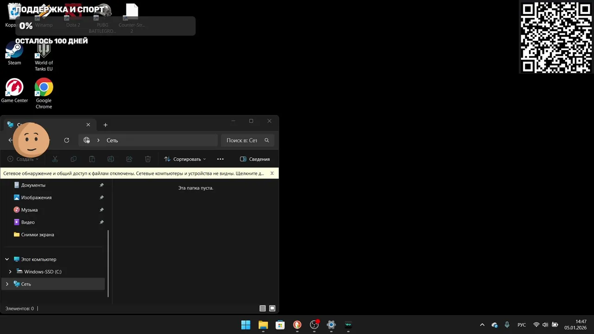Open Settings gear on the taskbar
594x334 pixels.
[x=331, y=325]
